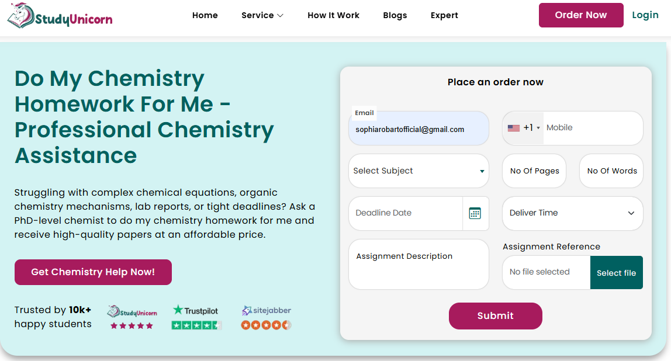Navigate to Blogs
Screen dimensions: 671x361
click(395, 15)
